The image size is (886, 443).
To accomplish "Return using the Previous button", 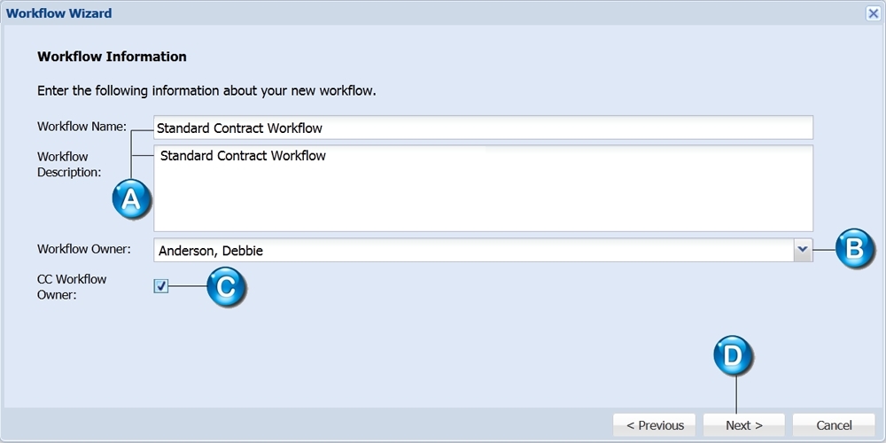I will coord(655,425).
